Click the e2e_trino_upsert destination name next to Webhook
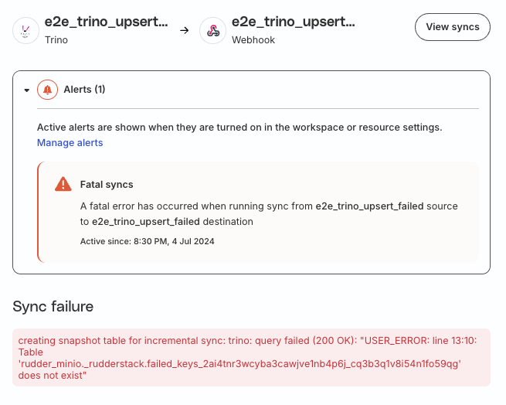 coord(294,22)
